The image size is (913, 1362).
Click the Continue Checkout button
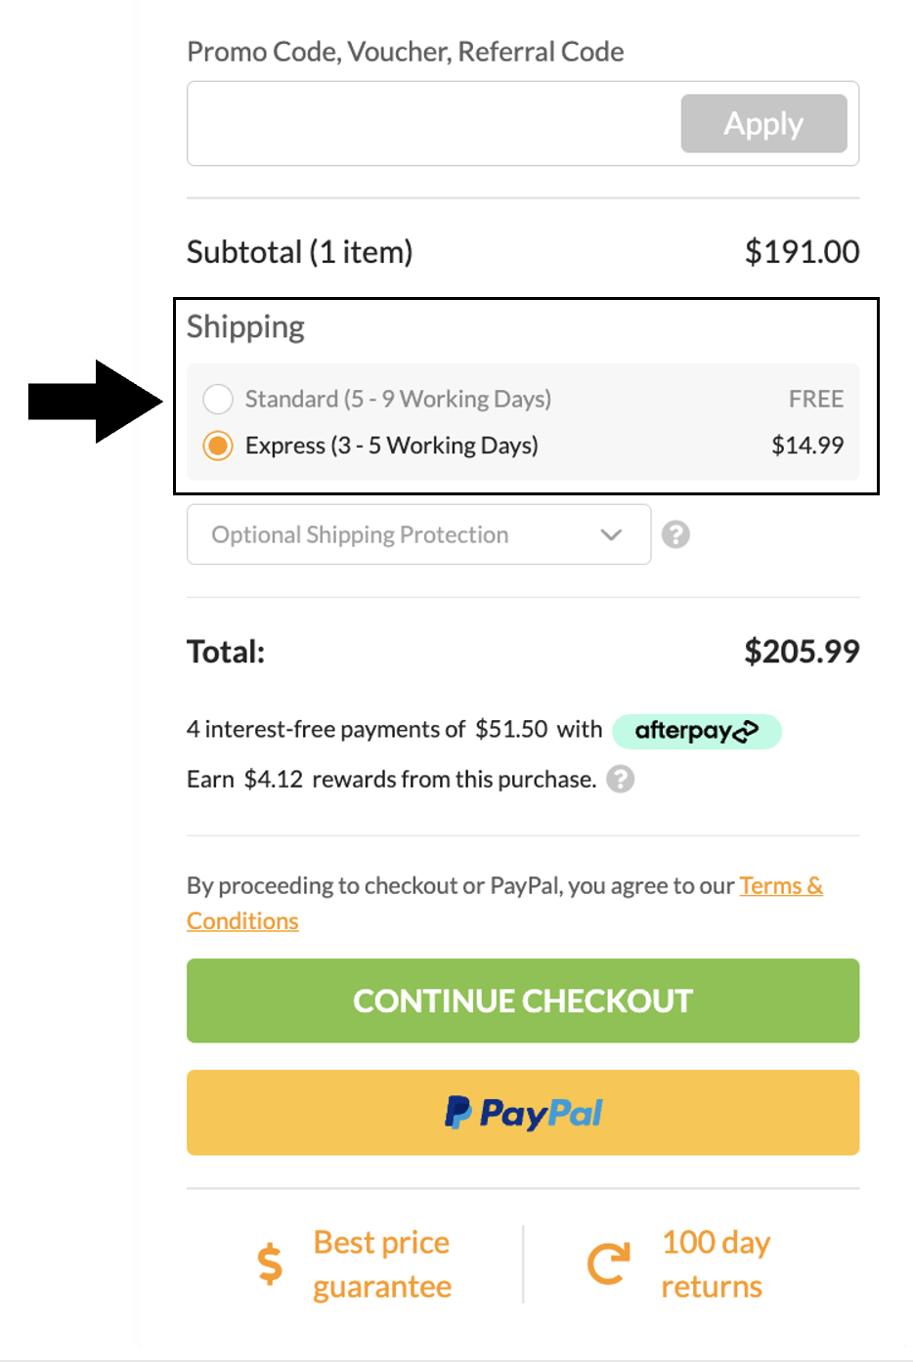click(x=523, y=1000)
